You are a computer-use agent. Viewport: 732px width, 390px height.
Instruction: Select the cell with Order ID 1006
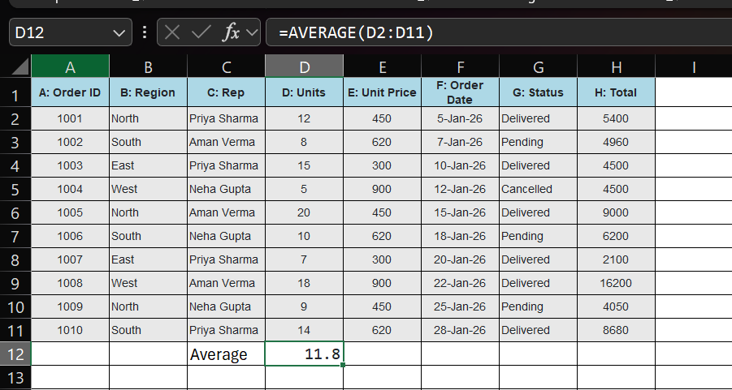[x=70, y=236]
